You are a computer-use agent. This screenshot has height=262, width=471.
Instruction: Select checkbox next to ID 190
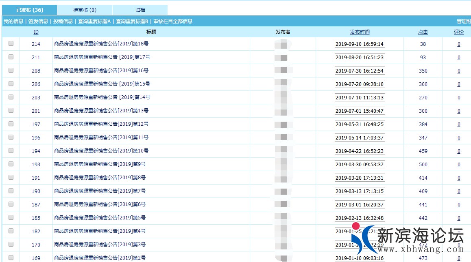tap(11, 191)
